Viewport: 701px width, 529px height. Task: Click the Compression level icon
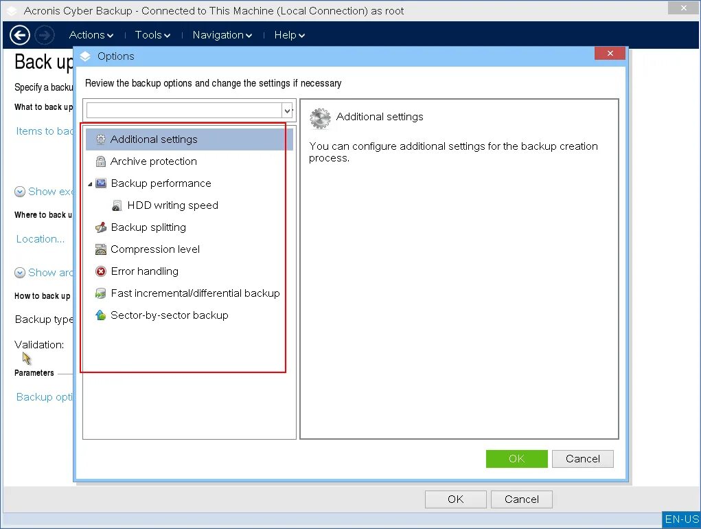pyautogui.click(x=101, y=249)
